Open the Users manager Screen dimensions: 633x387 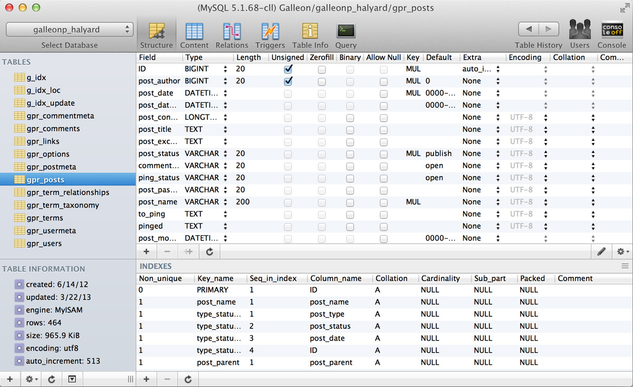(579, 29)
